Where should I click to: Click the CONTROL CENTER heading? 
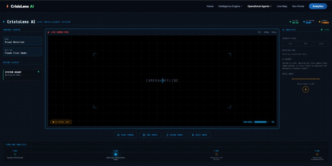[12, 30]
